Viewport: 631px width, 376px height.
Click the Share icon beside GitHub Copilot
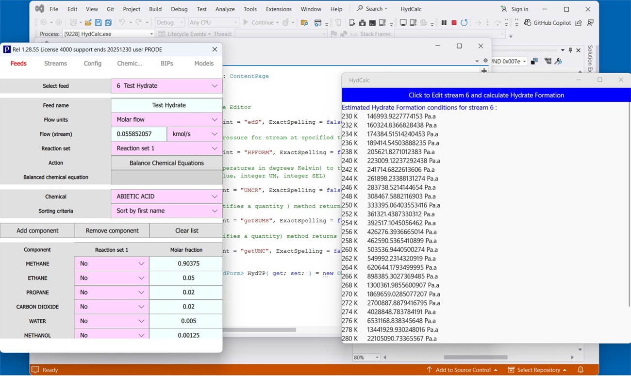pos(579,23)
